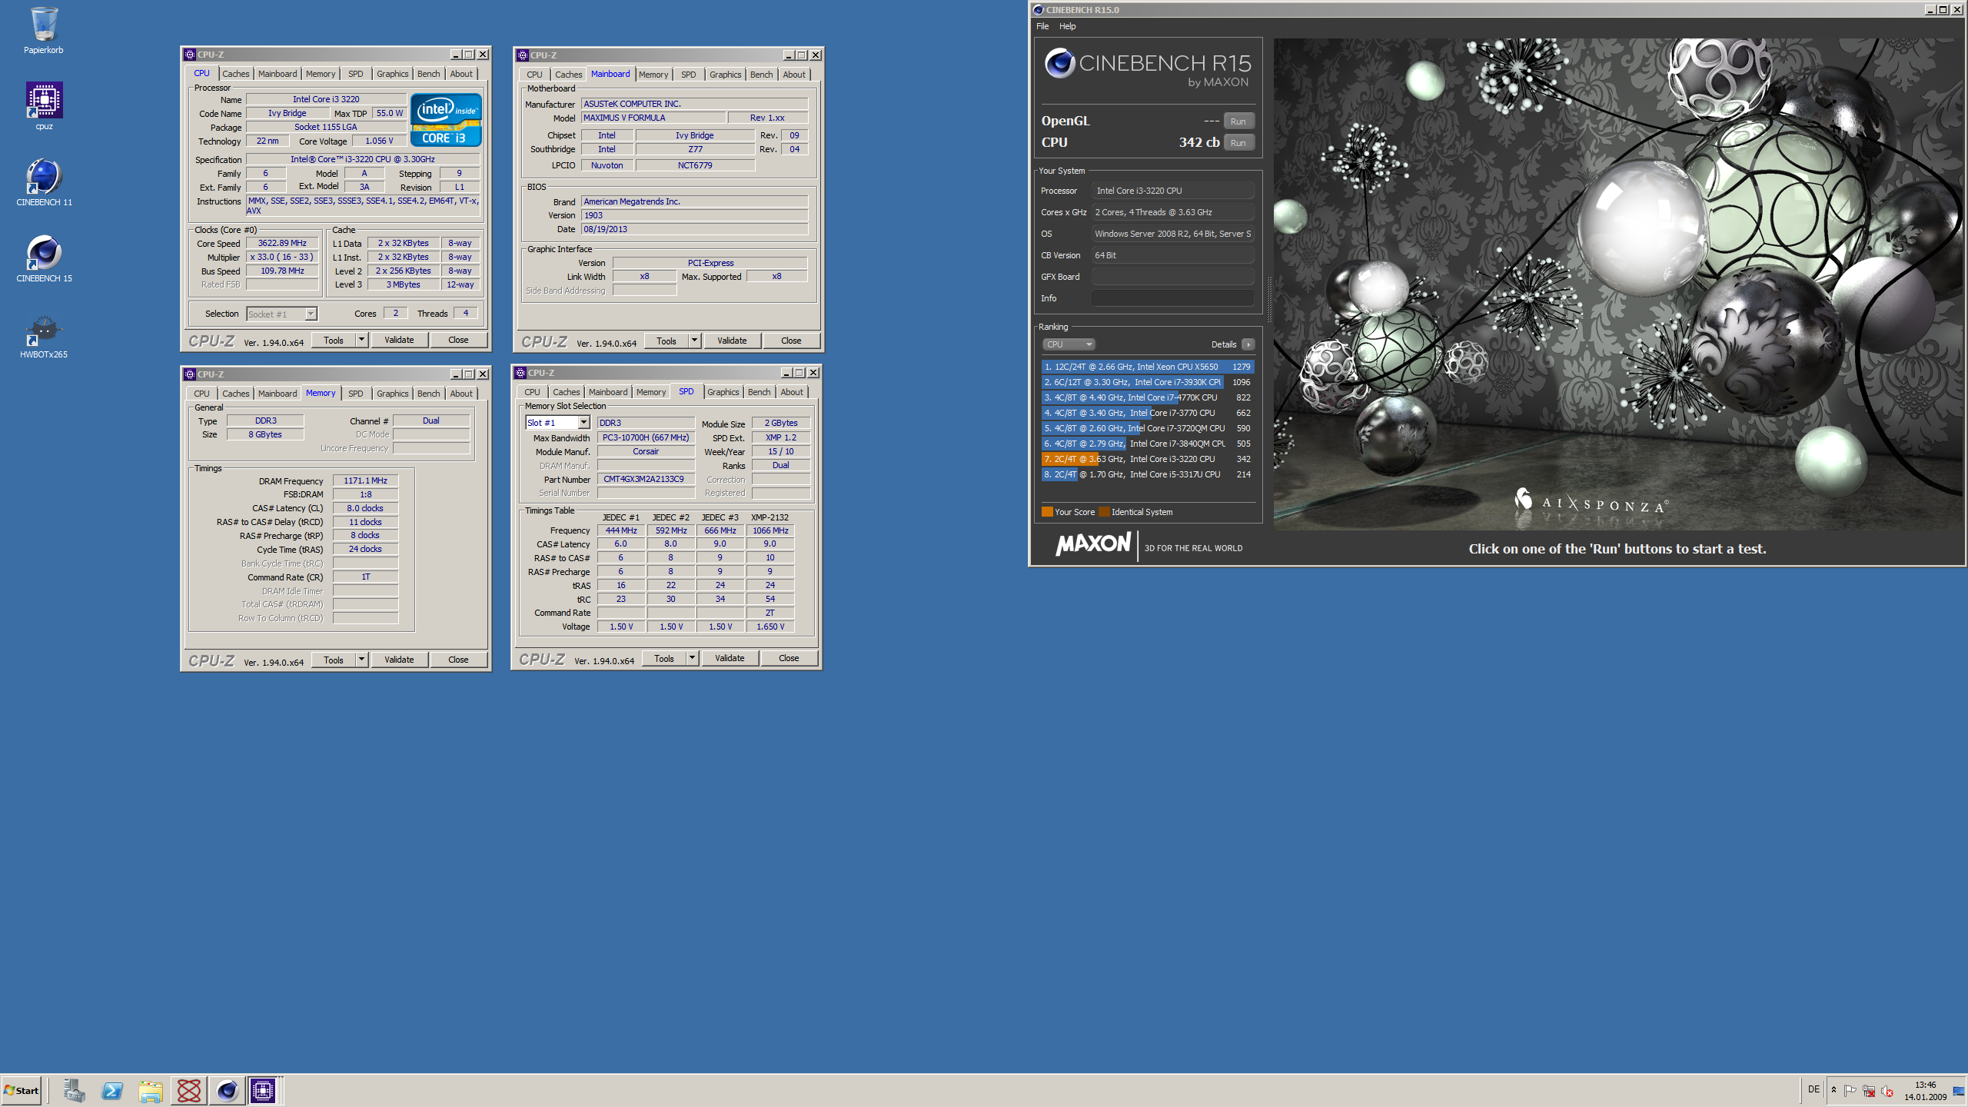1968x1107 pixels.
Task: Open the Graphics tab in CPU-Z Memory window
Action: tap(392, 394)
